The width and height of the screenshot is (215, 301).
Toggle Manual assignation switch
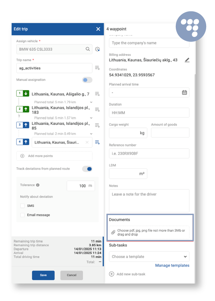87,80
